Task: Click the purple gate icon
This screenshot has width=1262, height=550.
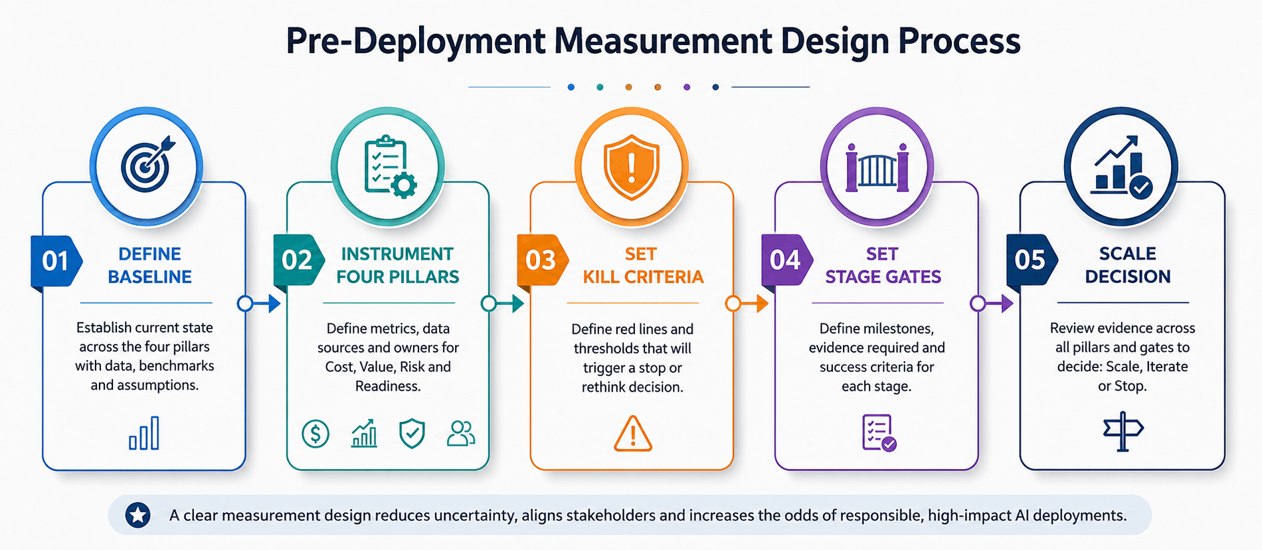Action: pos(877,168)
